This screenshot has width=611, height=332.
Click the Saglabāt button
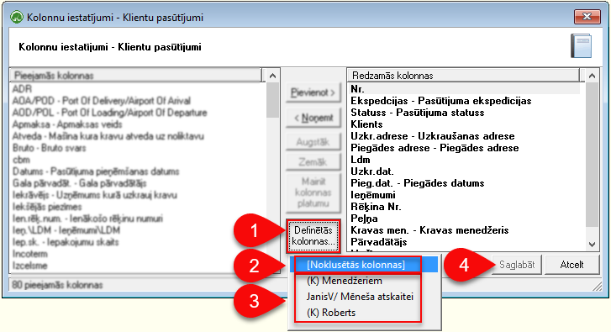(x=517, y=265)
